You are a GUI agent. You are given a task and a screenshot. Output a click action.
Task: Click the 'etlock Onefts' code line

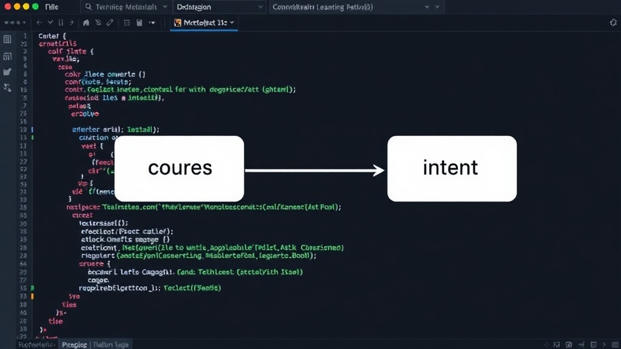tap(125, 239)
